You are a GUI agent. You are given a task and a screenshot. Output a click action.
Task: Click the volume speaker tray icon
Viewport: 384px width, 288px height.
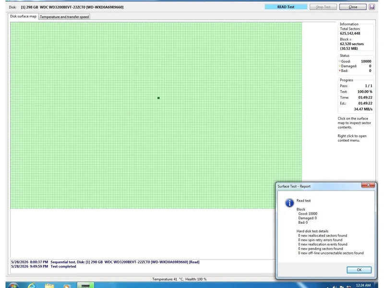335,287
